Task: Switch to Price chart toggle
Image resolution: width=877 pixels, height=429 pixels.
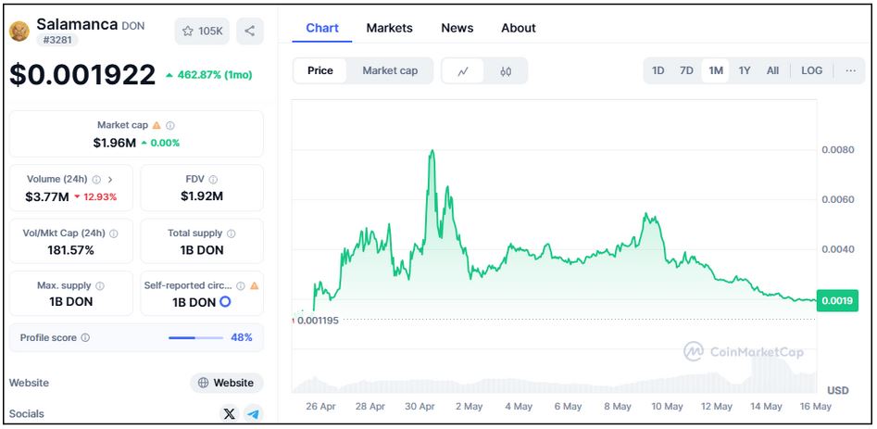Action: point(319,71)
